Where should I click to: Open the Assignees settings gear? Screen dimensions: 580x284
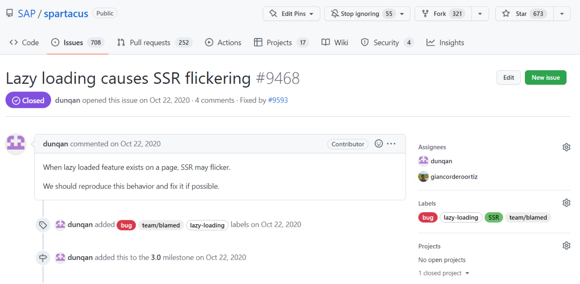point(566,147)
